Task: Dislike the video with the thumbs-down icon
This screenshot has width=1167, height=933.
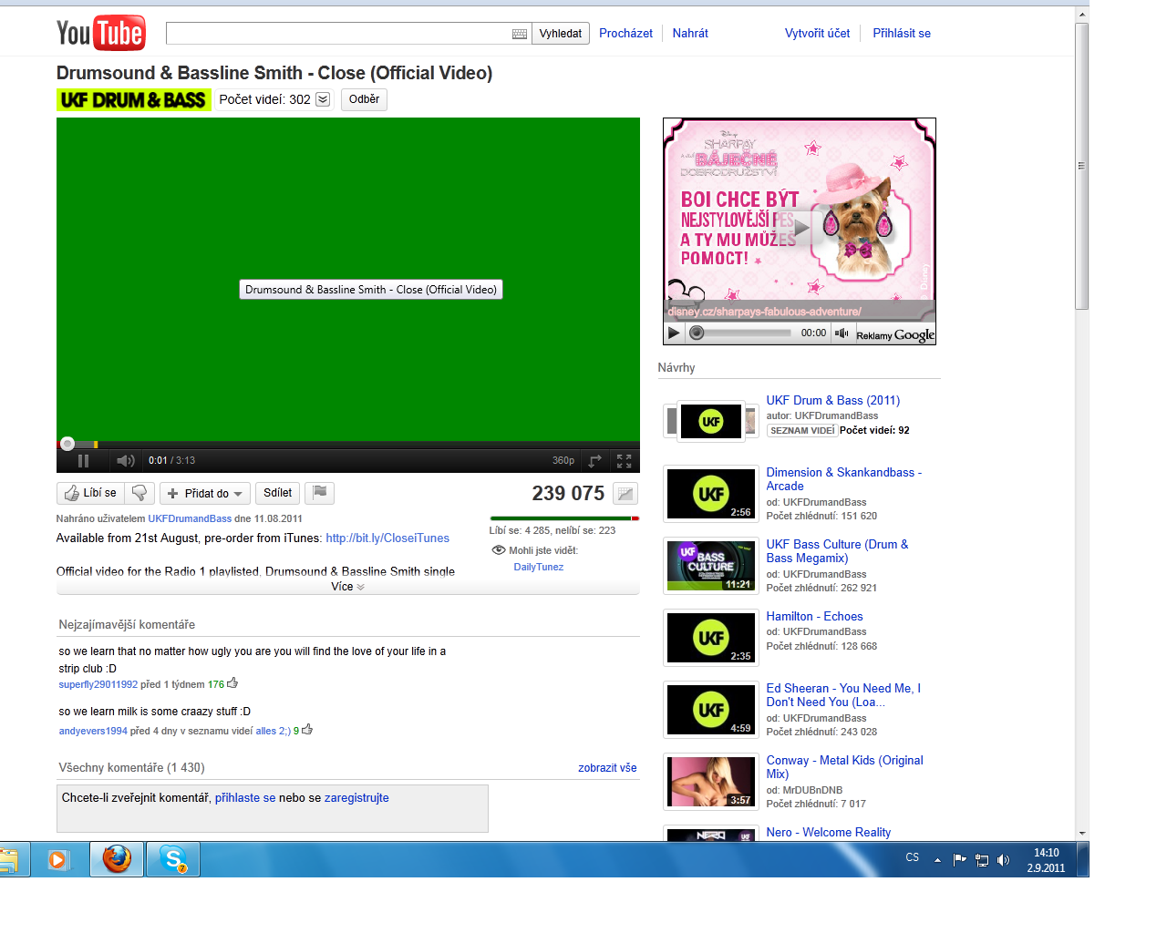Action: pyautogui.click(x=139, y=493)
